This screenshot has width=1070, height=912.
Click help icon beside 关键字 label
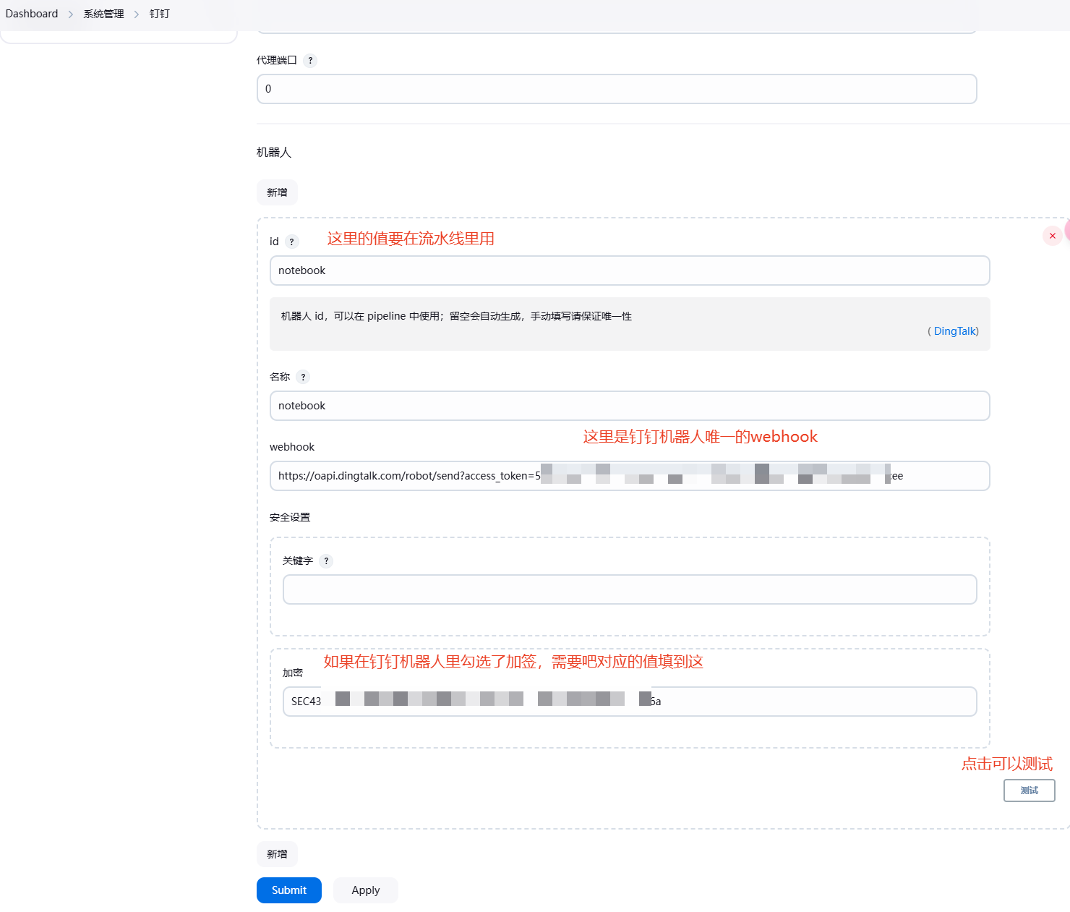coord(326,561)
